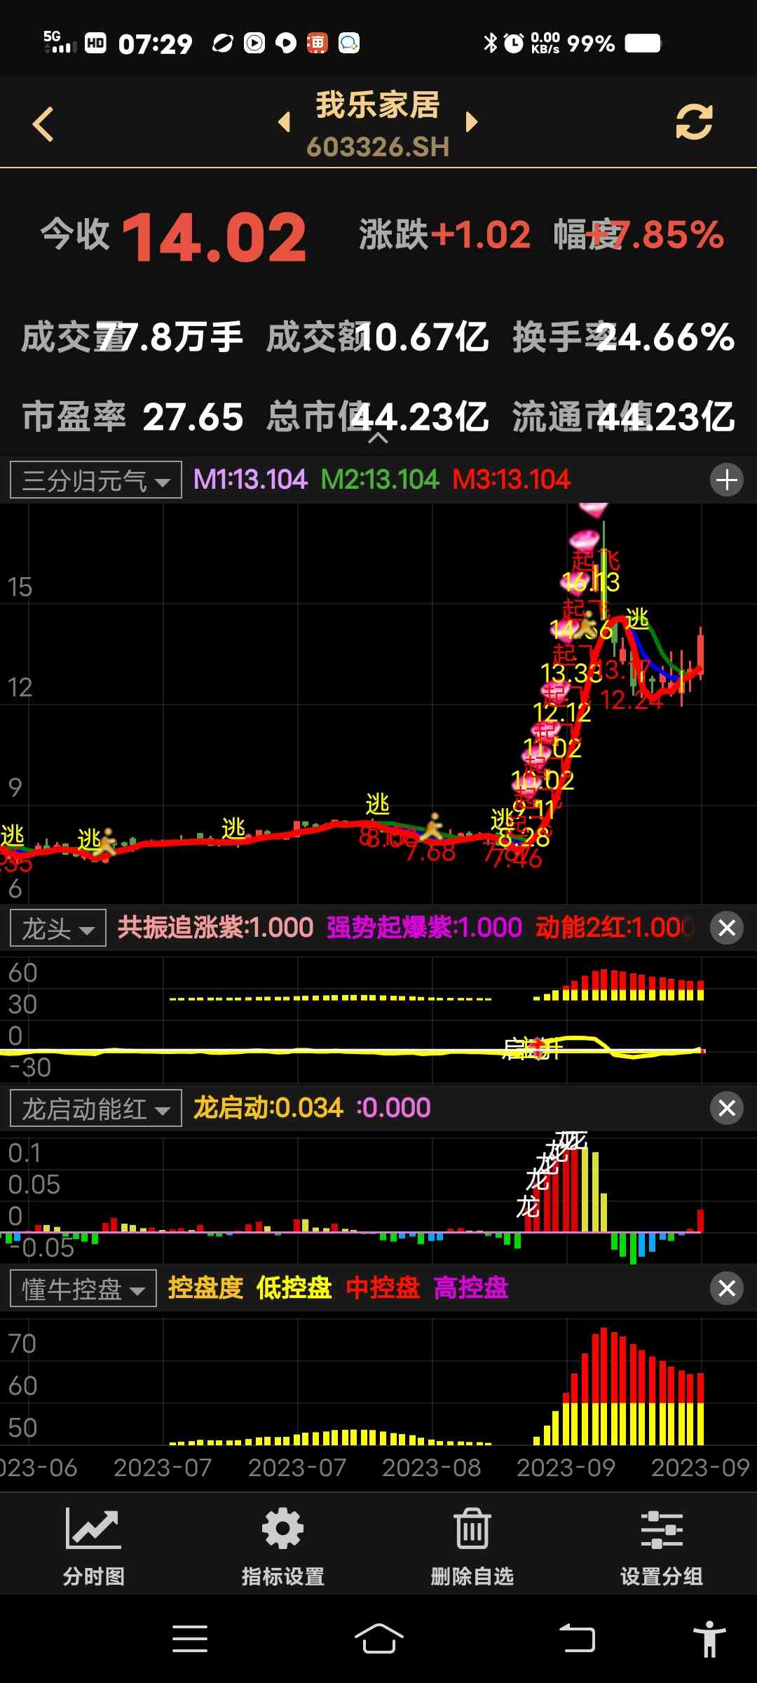Tap the alarm clock status icon
The image size is (757, 1683).
[514, 43]
